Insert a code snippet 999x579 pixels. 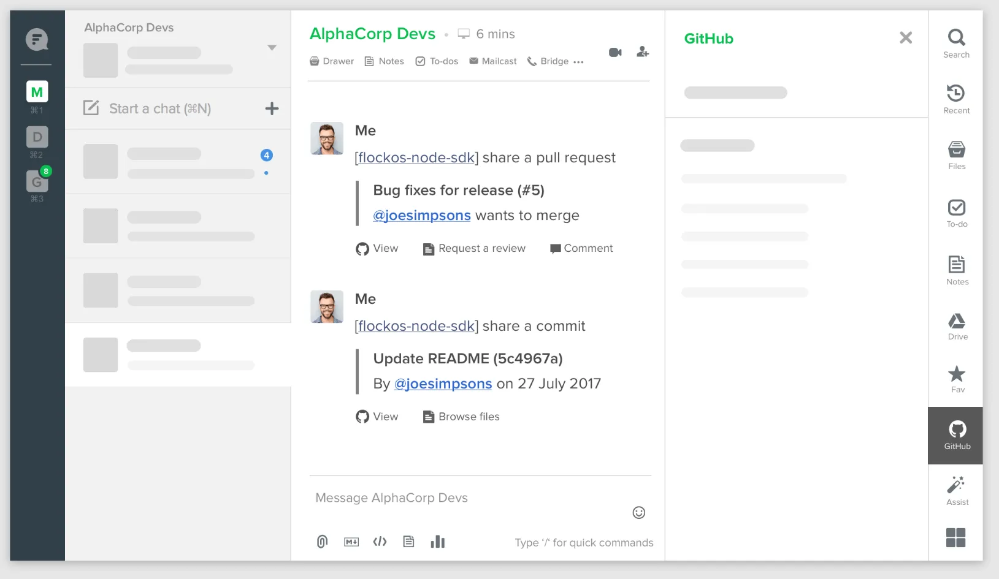tap(380, 542)
